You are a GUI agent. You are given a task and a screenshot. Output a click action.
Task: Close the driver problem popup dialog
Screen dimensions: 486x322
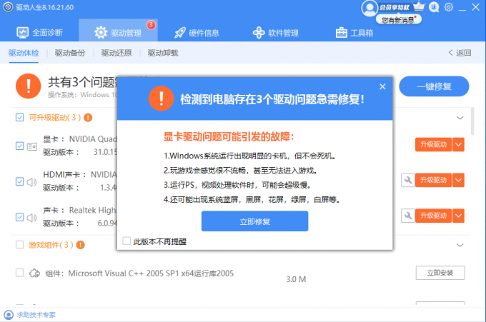382,86
